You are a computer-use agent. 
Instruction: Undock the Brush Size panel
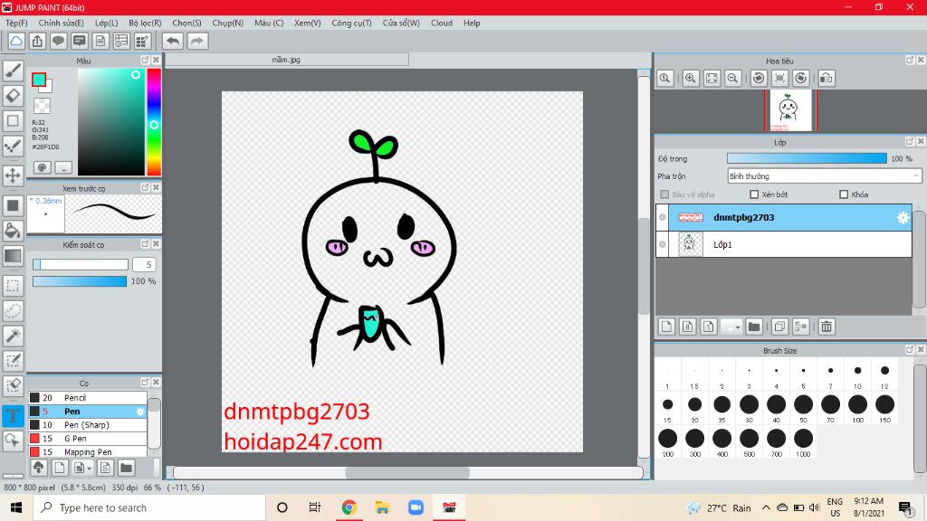910,350
